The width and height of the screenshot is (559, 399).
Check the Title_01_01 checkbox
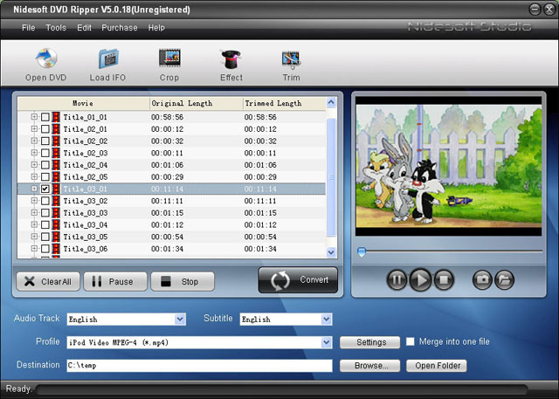click(45, 116)
